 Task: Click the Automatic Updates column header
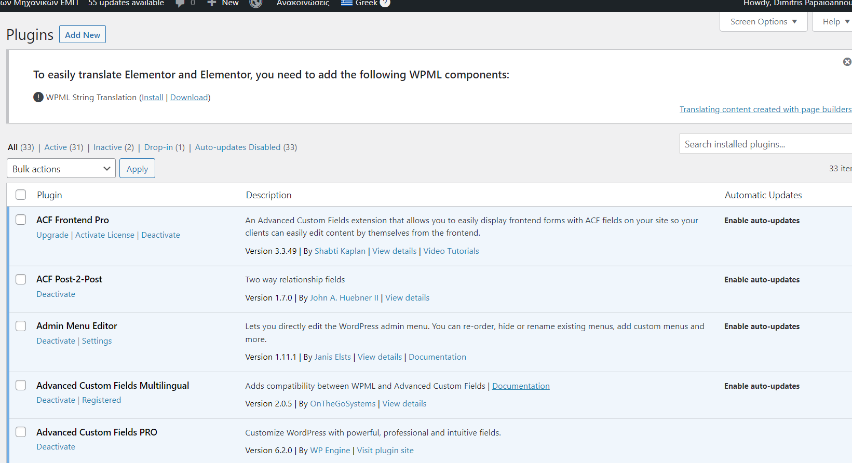[x=763, y=195]
